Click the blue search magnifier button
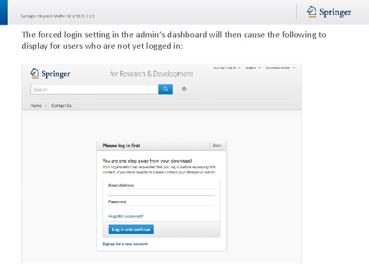Image resolution: width=369 pixels, height=277 pixels. click(166, 89)
